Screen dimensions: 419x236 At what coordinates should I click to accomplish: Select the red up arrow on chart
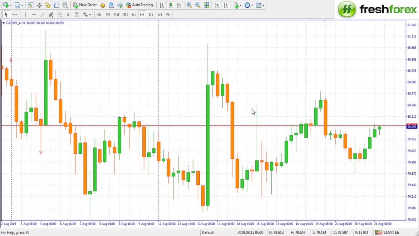point(41,152)
